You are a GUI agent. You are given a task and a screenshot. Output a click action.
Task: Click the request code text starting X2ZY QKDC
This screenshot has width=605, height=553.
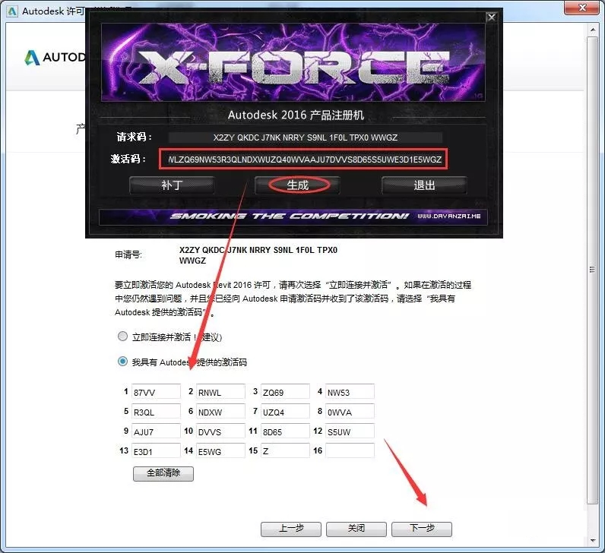click(x=258, y=255)
